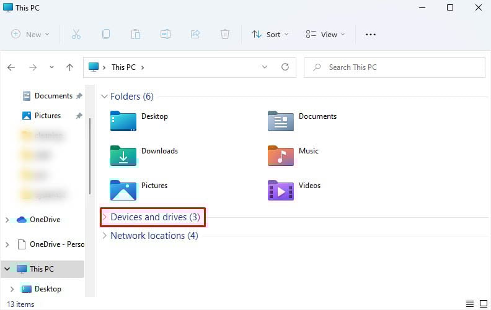Click the Delete trash bin icon

pyautogui.click(x=225, y=34)
